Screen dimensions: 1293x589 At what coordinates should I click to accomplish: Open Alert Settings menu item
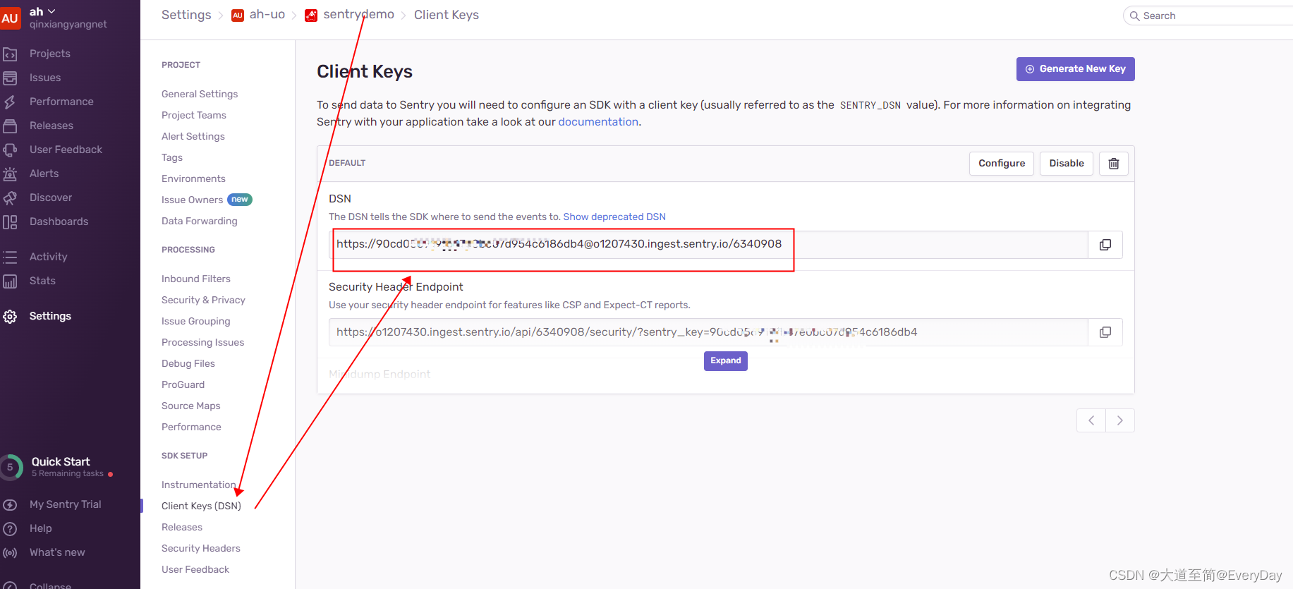point(193,136)
